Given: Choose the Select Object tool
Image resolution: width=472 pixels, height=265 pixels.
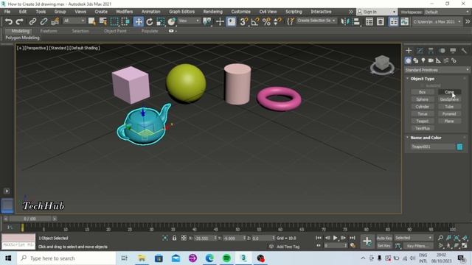Looking at the screenshot, I should pyautogui.click(x=91, y=21).
